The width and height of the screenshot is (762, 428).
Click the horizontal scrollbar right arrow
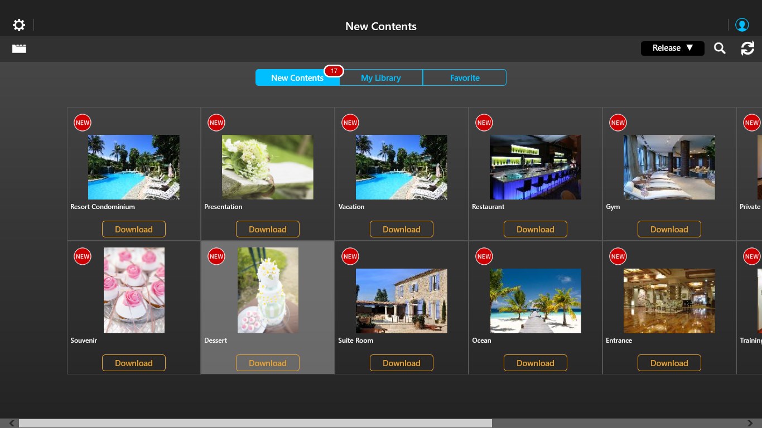(x=750, y=424)
